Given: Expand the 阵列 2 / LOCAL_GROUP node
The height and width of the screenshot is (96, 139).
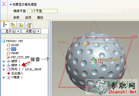Looking at the screenshot, I should point(4,69).
